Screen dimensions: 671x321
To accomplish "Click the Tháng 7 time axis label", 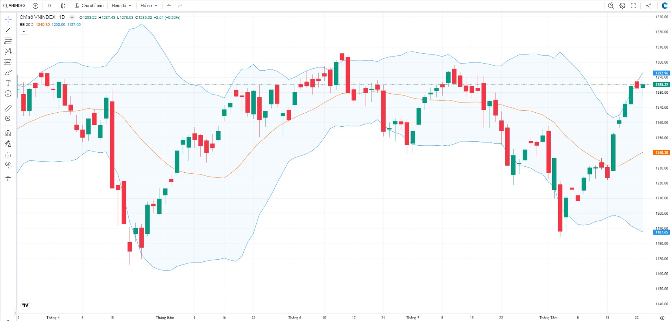I will pos(413,317).
